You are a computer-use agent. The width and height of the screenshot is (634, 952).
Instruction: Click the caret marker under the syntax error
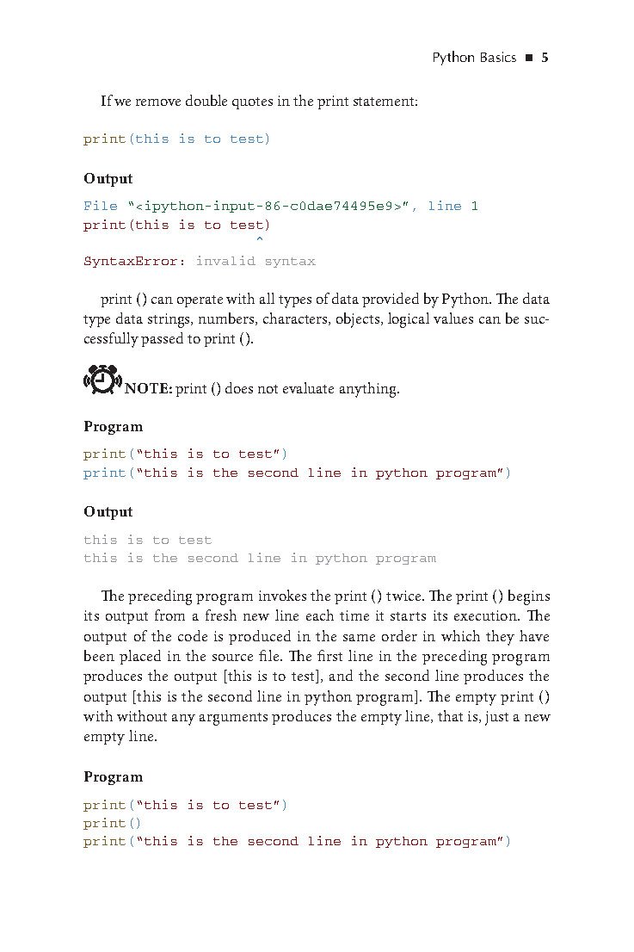click(x=260, y=240)
